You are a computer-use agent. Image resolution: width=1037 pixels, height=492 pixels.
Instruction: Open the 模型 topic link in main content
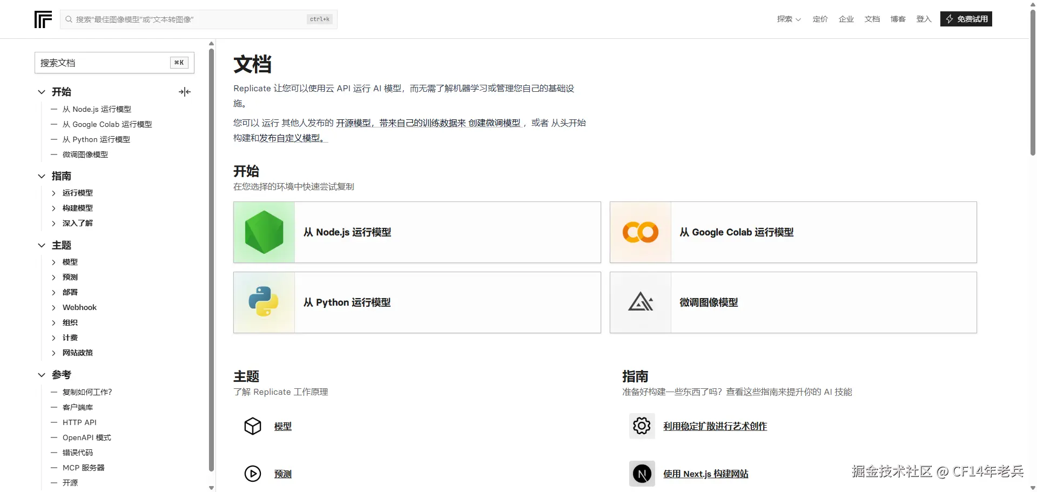click(x=283, y=426)
